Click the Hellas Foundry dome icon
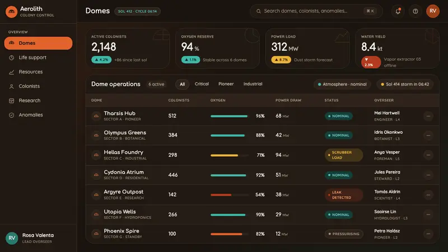 click(96, 155)
